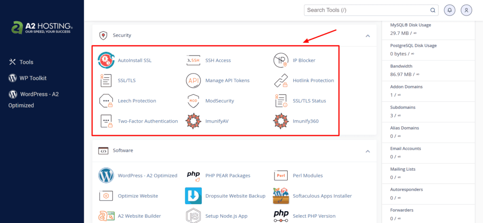Click the AutoInstall SSL link
Screen dimensions: 483x223
coord(134,60)
